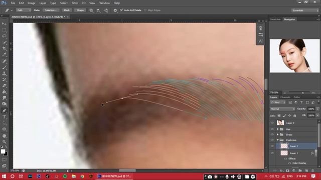Expand the Hair group

click(278, 129)
